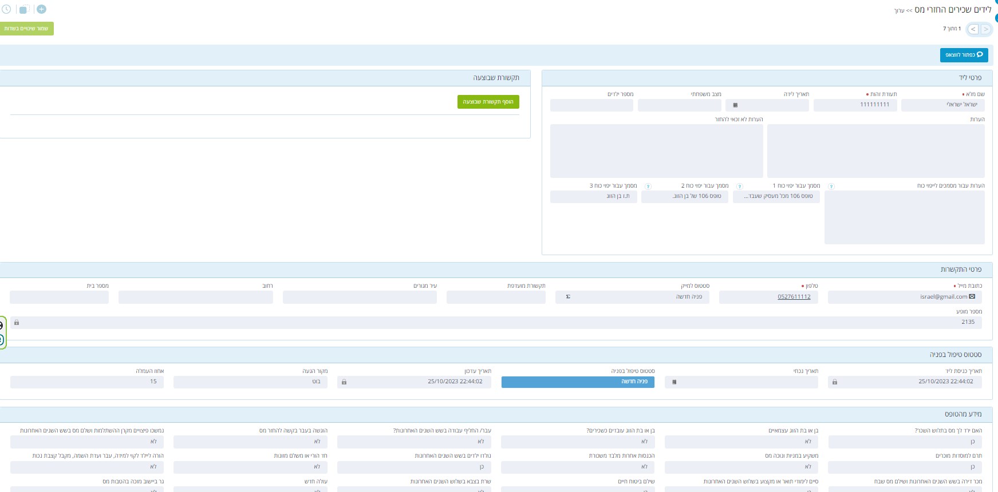Click the blue WhatsApp button
The width and height of the screenshot is (998, 492).
(x=964, y=55)
